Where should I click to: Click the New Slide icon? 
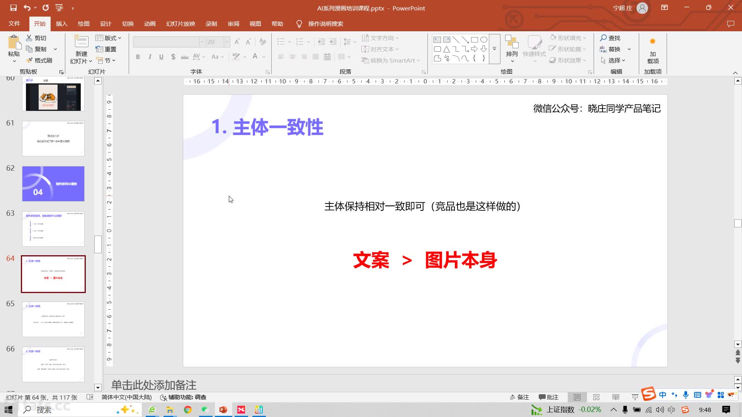pos(81,42)
